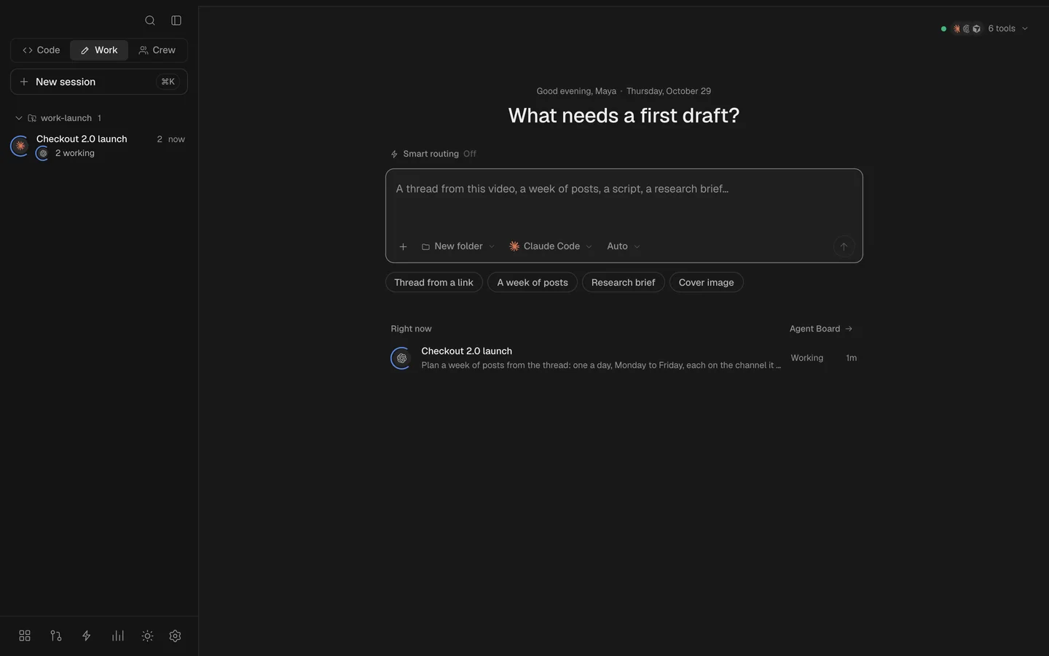Click the ⌘K shortcut badge
This screenshot has width=1049, height=656.
click(168, 82)
